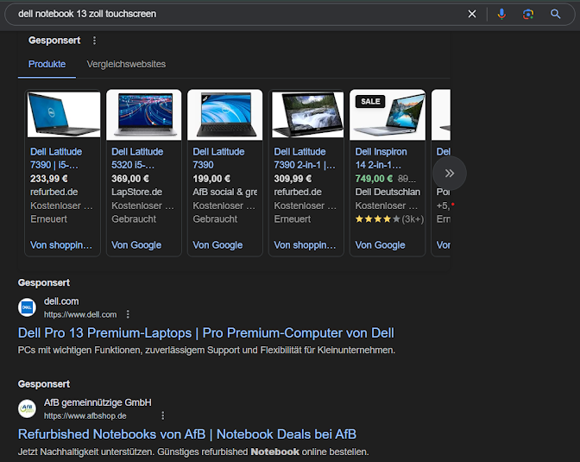Open three-dot menu beside dell.com URL

tap(128, 314)
